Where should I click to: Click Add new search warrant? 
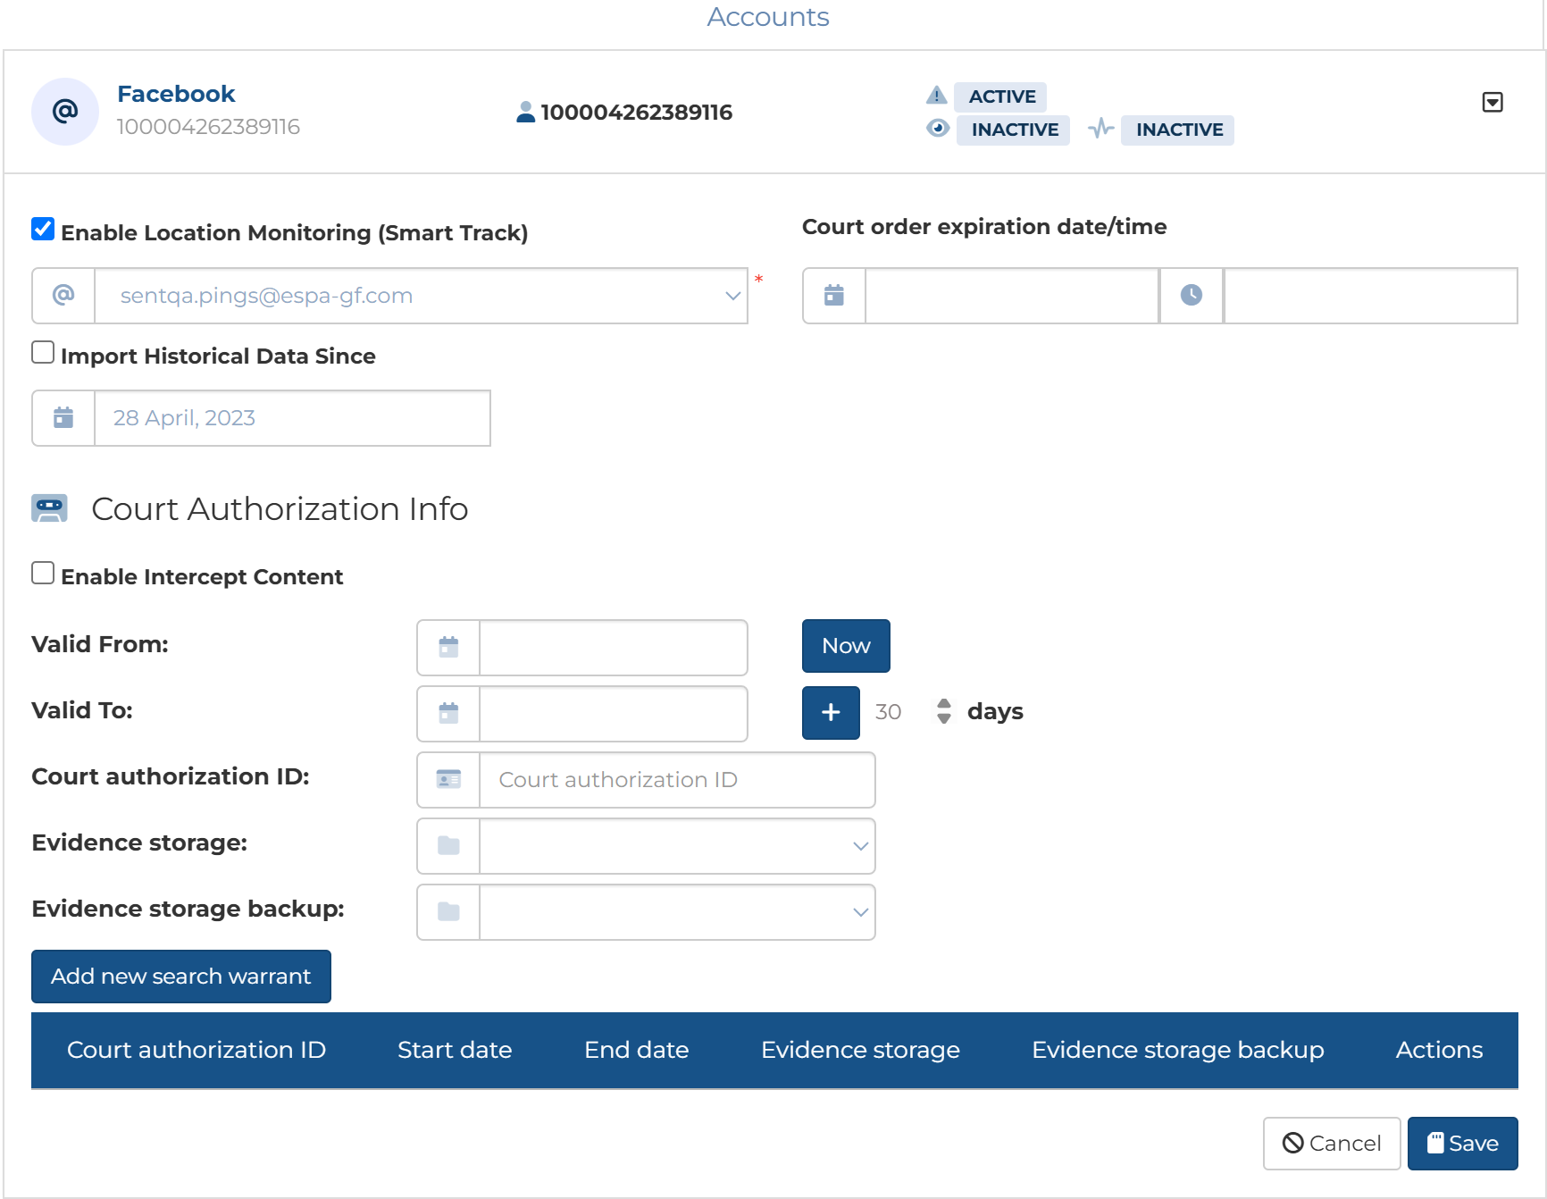click(181, 977)
